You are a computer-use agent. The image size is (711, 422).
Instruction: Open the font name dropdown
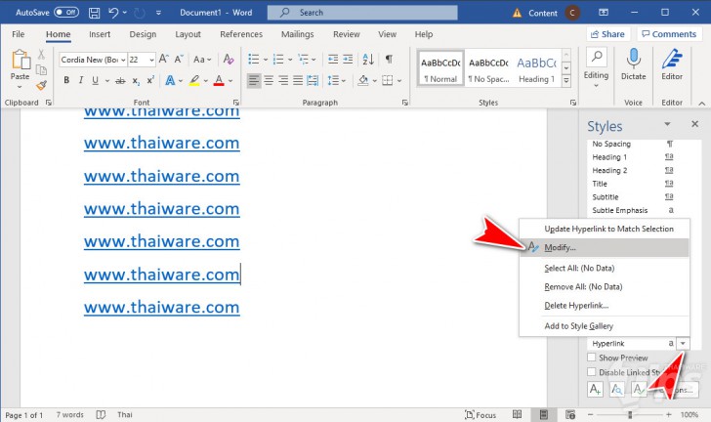123,60
